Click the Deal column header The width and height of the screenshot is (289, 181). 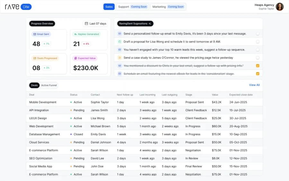(32, 95)
